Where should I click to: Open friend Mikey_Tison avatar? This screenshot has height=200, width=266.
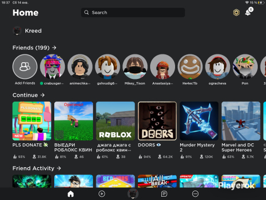[135, 67]
